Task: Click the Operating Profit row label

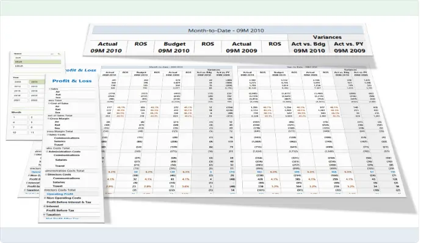Action: [60, 194]
